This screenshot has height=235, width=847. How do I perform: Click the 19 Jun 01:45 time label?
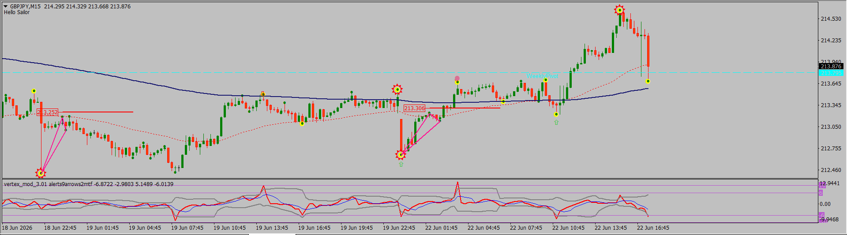coord(102,228)
